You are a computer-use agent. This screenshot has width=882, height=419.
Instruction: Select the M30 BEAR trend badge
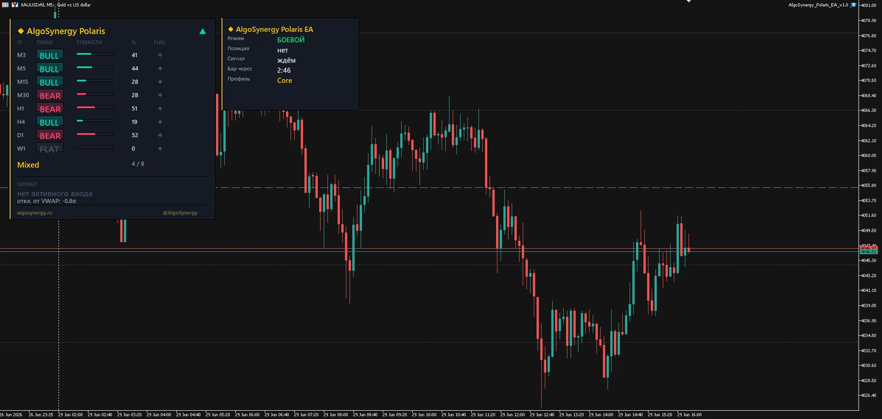click(50, 95)
